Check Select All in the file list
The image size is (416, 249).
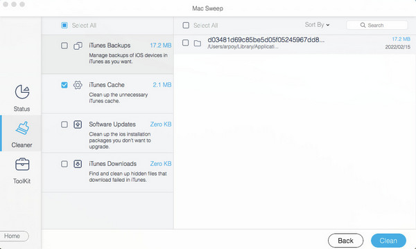tap(186, 25)
